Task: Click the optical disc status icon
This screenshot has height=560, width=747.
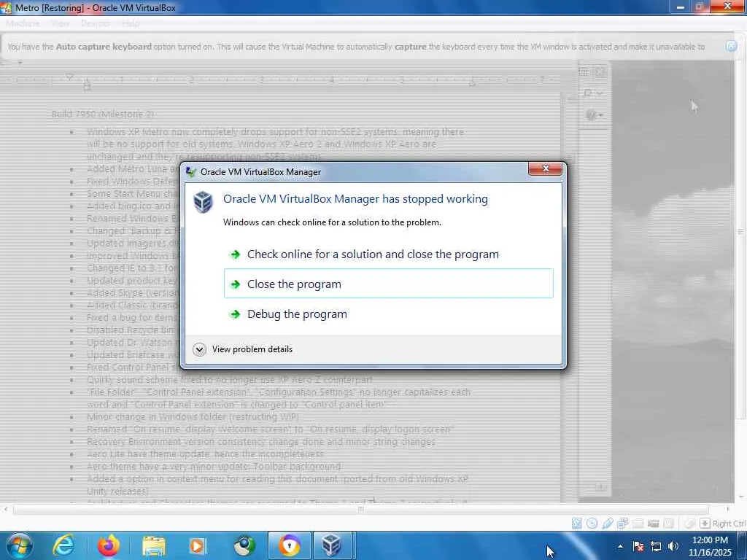Action: click(592, 524)
